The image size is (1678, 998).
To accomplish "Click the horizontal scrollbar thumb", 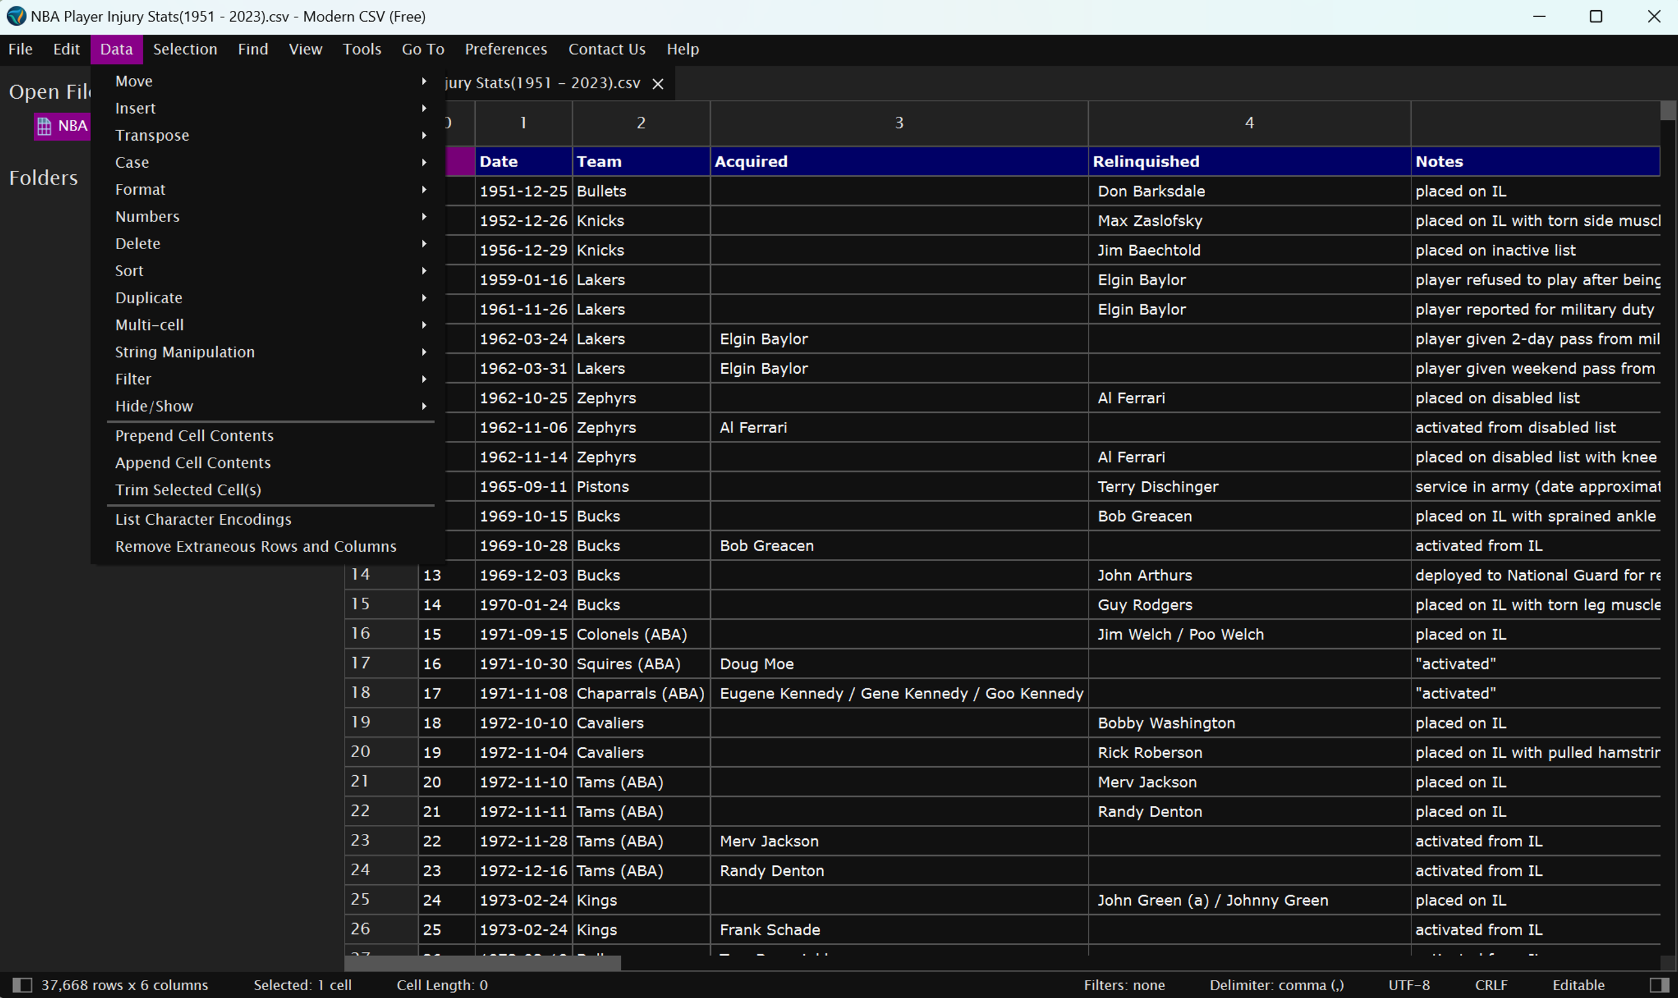I will 482,964.
